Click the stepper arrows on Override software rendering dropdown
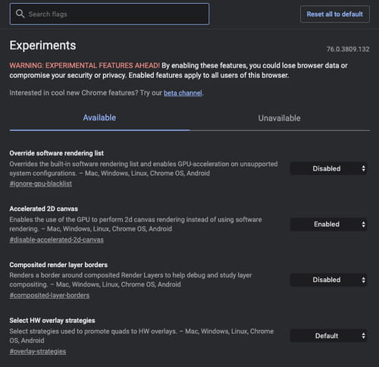The height and width of the screenshot is (367, 379). tap(363, 168)
